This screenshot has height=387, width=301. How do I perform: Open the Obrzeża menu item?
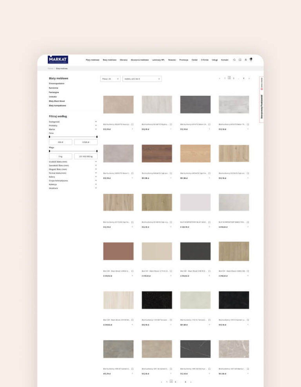[x=123, y=60]
